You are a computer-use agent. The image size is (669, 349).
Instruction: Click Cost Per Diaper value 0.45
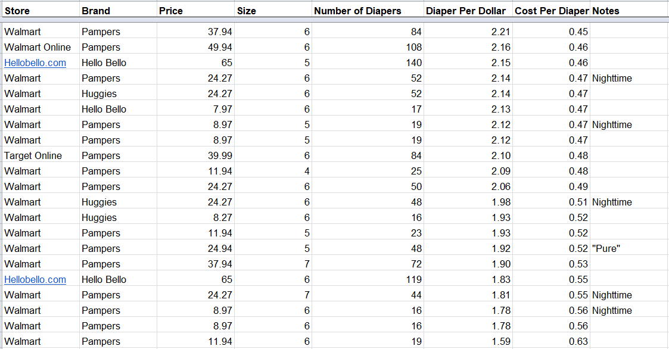click(578, 32)
